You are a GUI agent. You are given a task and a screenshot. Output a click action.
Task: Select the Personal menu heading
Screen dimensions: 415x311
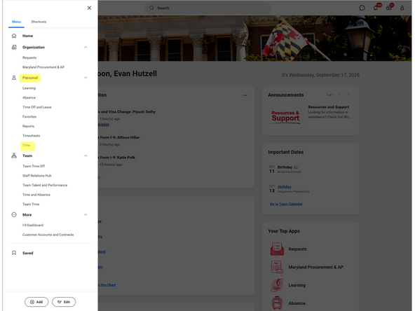pyautogui.click(x=30, y=78)
